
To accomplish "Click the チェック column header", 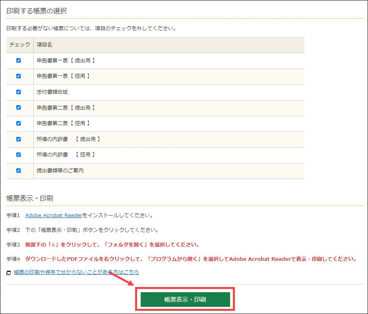I will tap(19, 45).
